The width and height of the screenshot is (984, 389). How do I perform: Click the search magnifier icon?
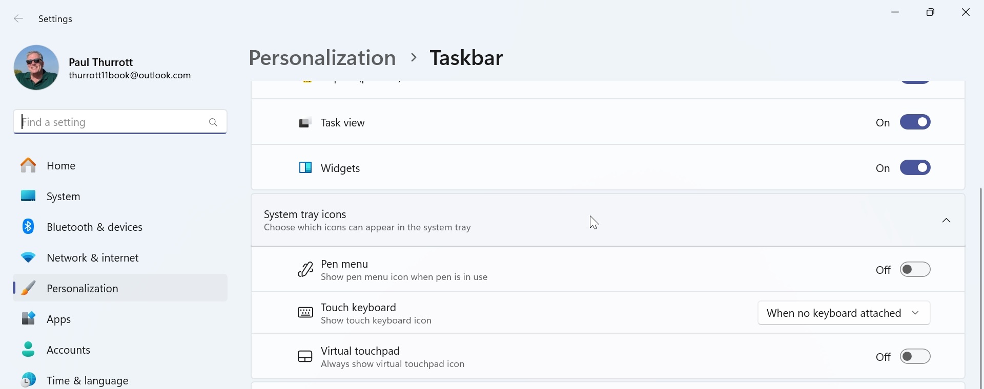pyautogui.click(x=213, y=122)
